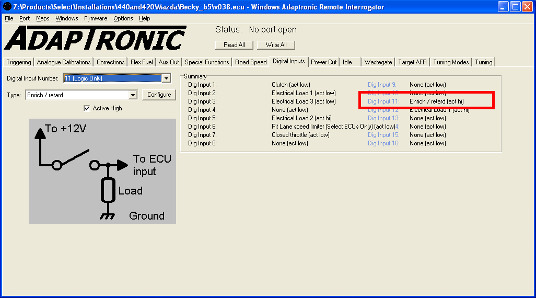Click the Write All button
Screen dimensions: 536x298
point(276,45)
